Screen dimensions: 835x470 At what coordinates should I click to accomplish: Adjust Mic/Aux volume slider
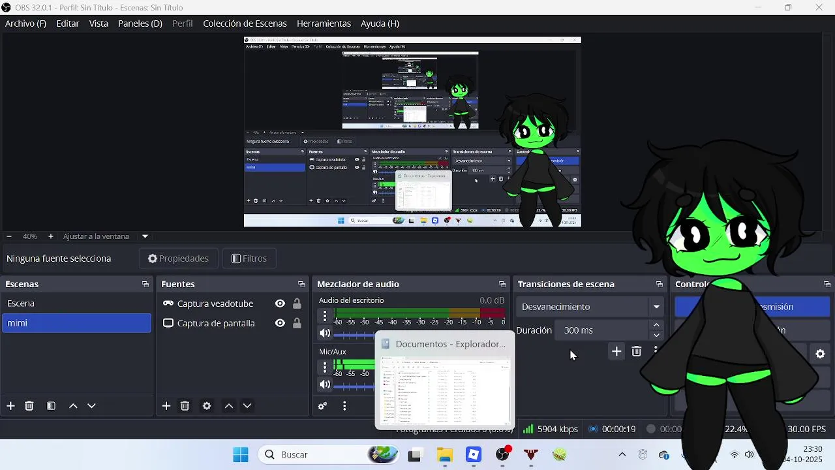click(355, 386)
